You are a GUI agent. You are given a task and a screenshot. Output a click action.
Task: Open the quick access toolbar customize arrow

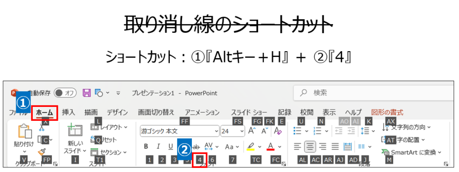(118, 93)
